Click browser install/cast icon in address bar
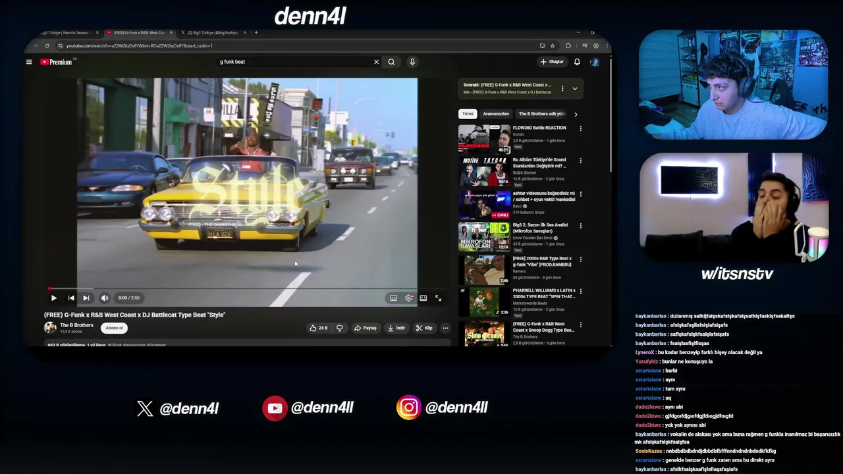Viewport: 843px width, 474px height. tap(542, 46)
